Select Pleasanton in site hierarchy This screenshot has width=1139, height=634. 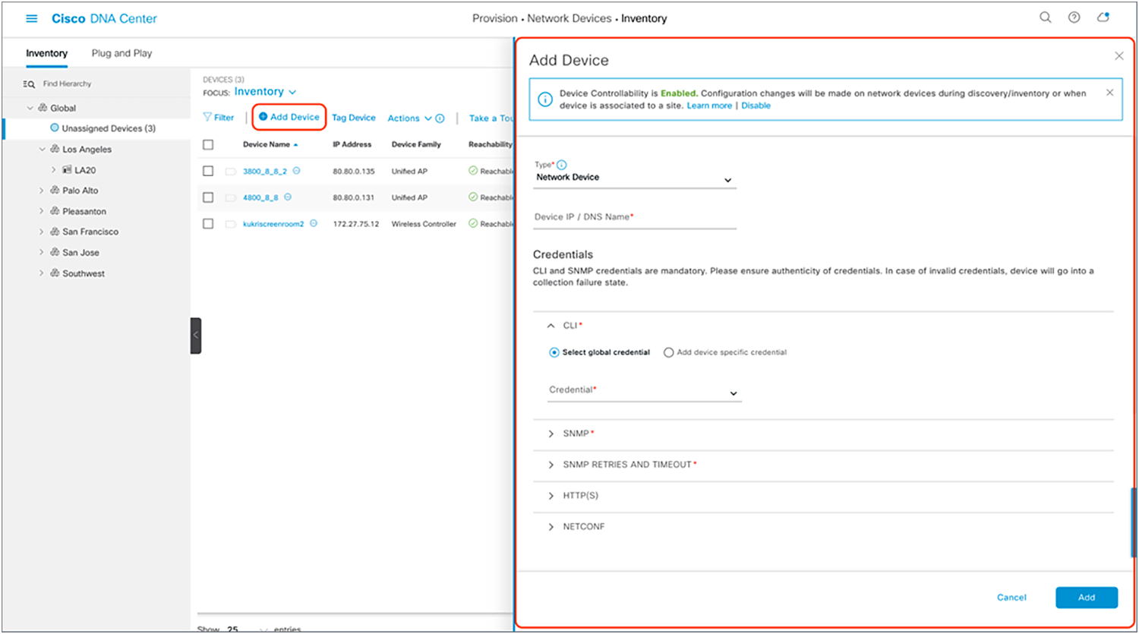point(84,211)
